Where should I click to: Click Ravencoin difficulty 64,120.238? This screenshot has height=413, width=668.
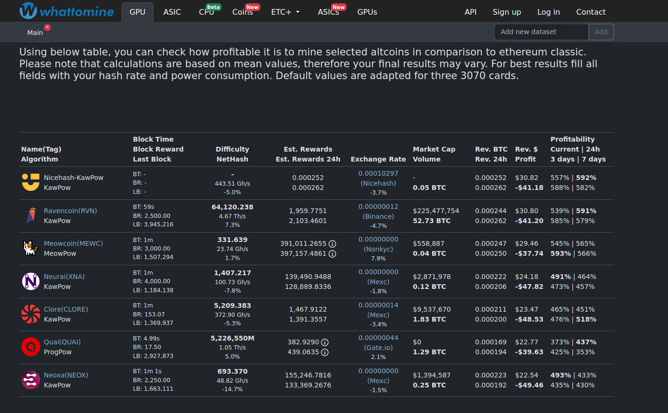(x=232, y=207)
